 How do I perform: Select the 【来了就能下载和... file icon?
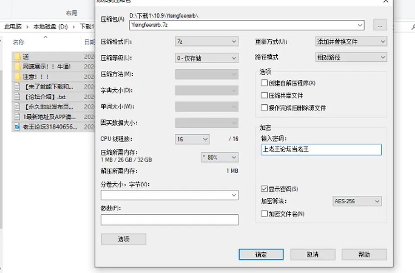17,86
